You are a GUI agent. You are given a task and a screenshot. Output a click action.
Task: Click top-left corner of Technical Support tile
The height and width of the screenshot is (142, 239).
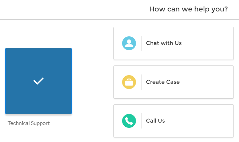(6, 49)
